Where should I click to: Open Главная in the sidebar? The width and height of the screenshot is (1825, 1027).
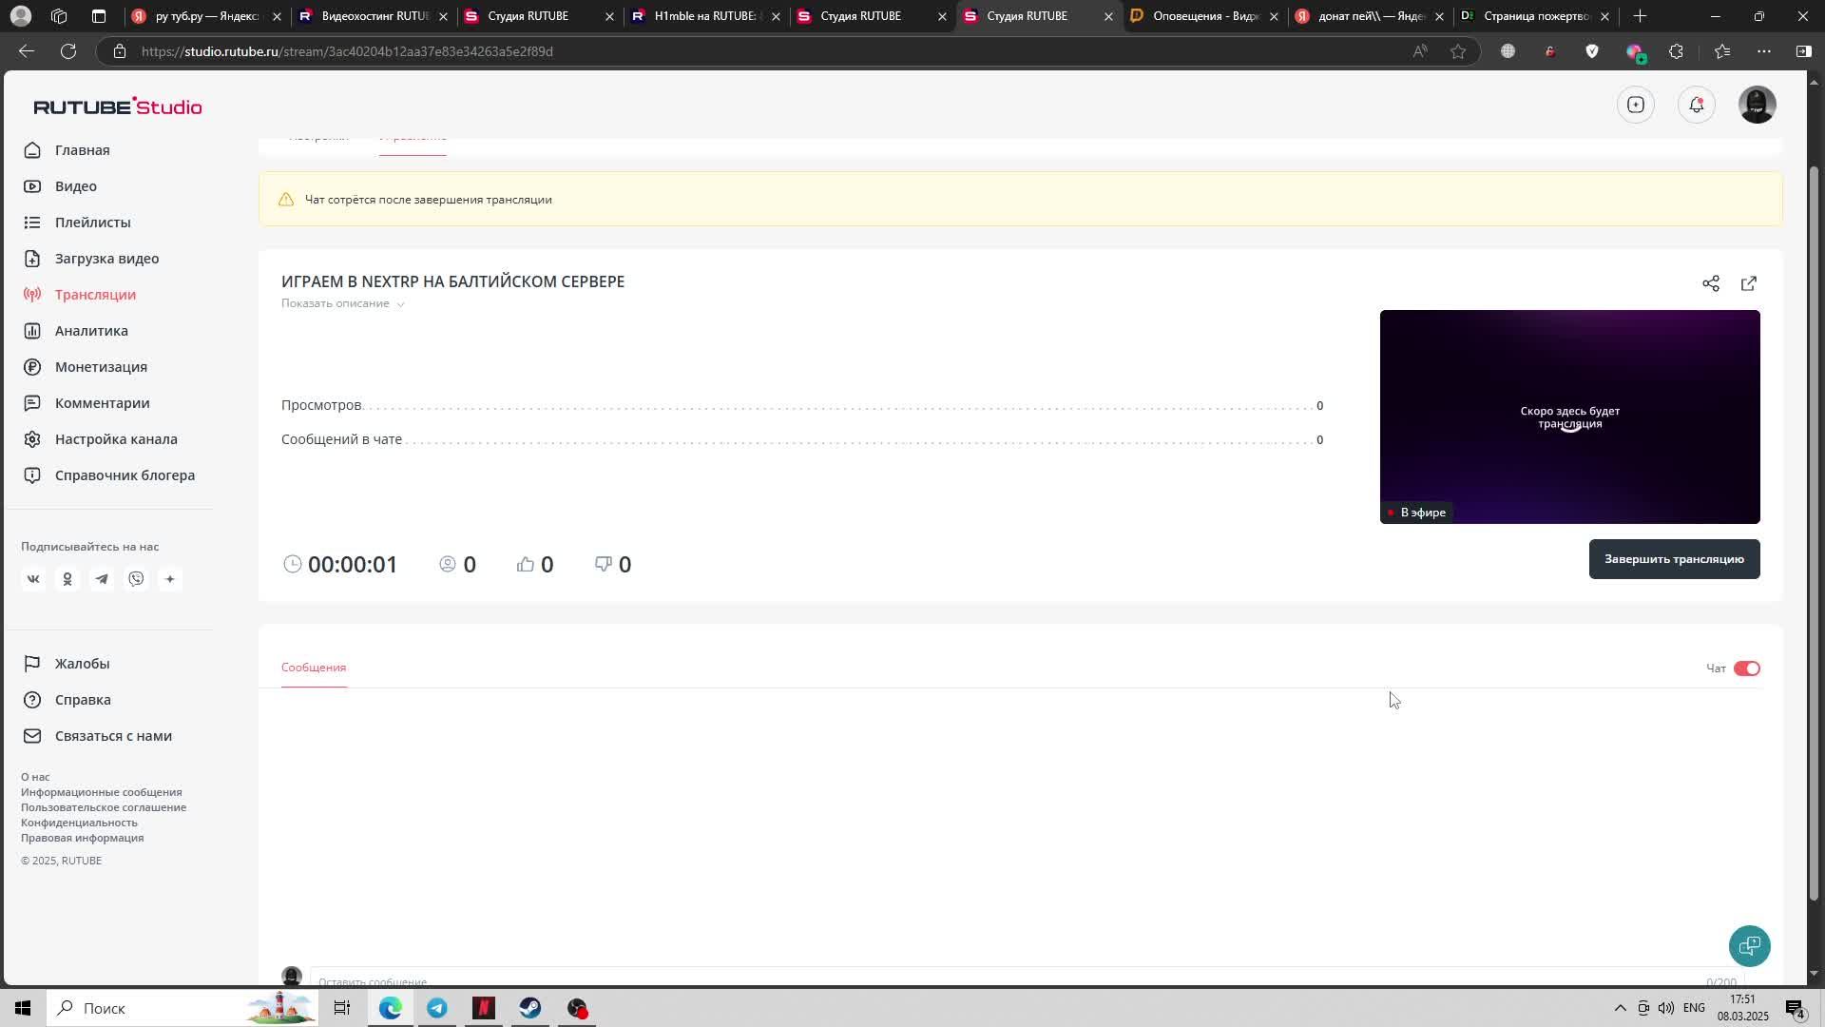pyautogui.click(x=82, y=150)
